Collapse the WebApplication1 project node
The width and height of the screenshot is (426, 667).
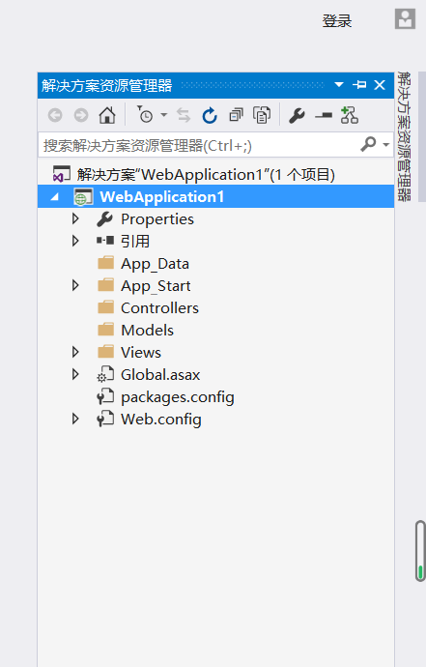[55, 197]
